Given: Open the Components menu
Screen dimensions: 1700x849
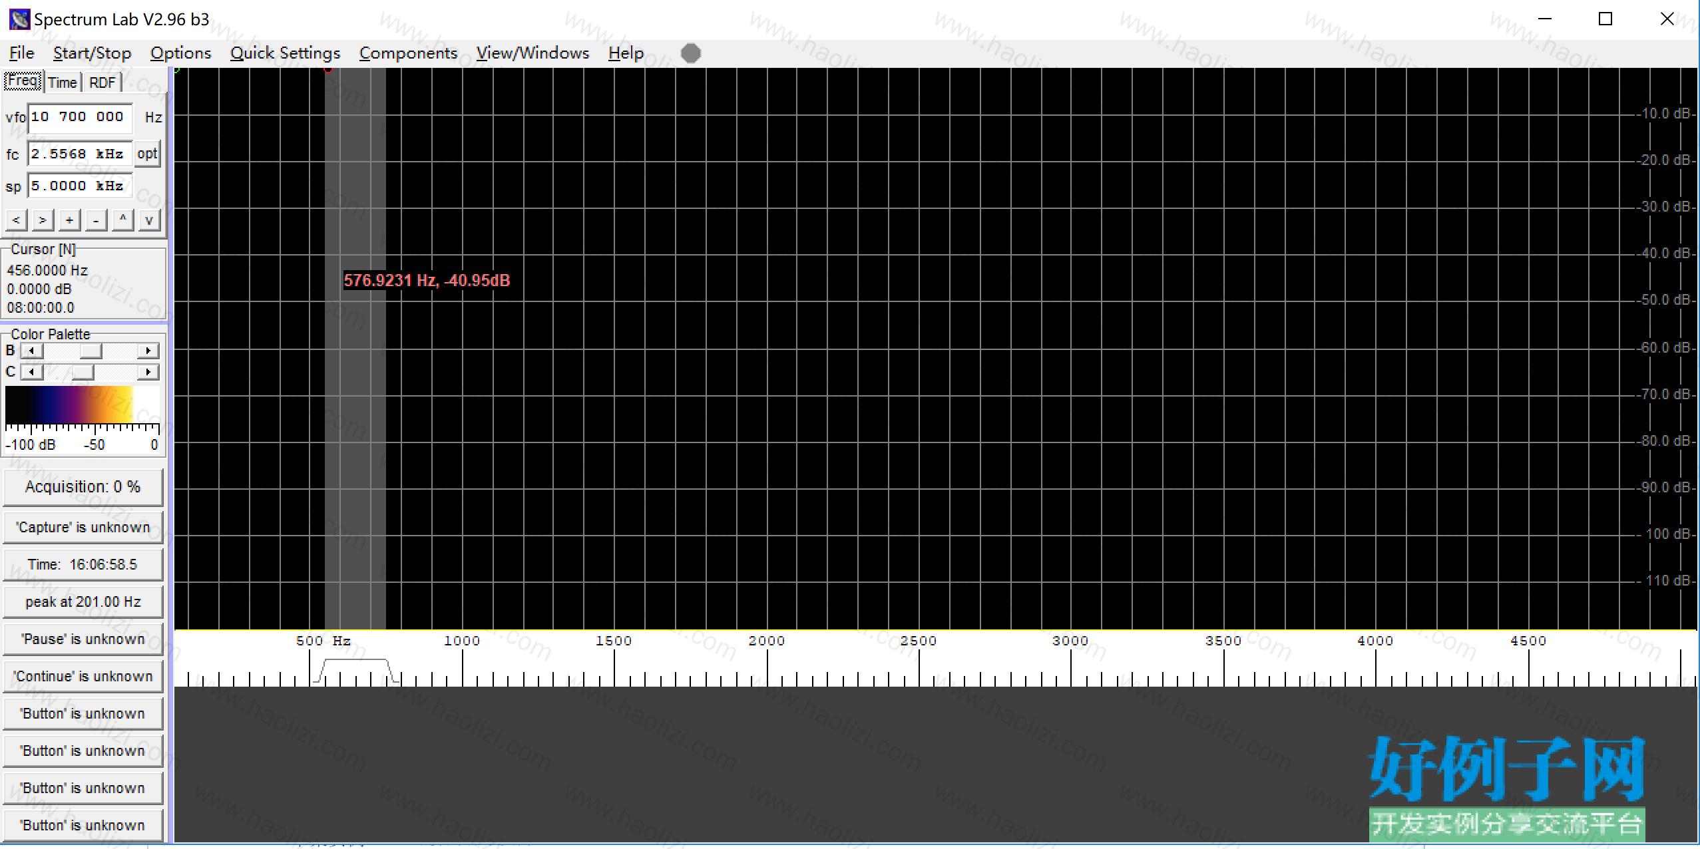Looking at the screenshot, I should point(408,53).
